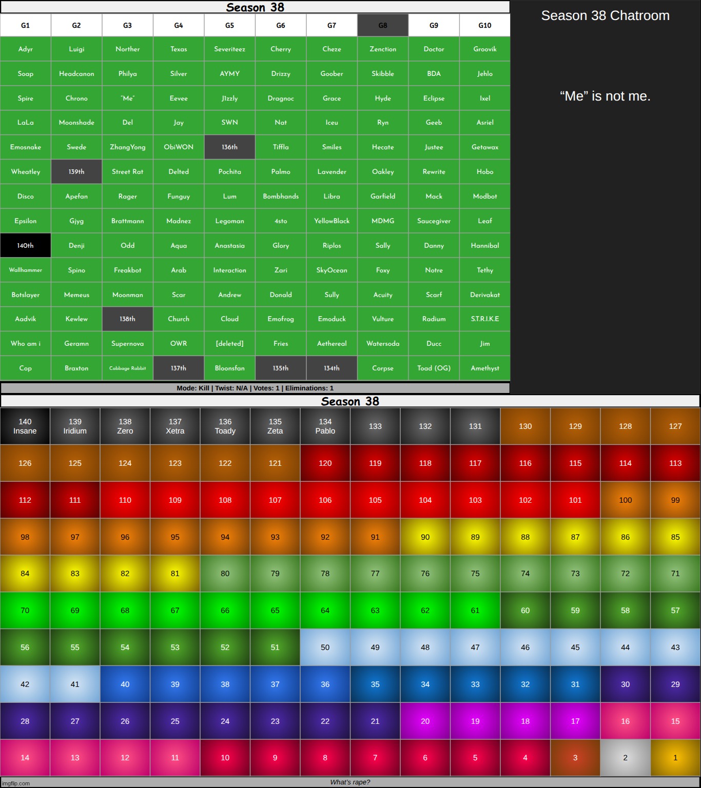Select the G8 column header
The width and height of the screenshot is (701, 788).
point(383,25)
